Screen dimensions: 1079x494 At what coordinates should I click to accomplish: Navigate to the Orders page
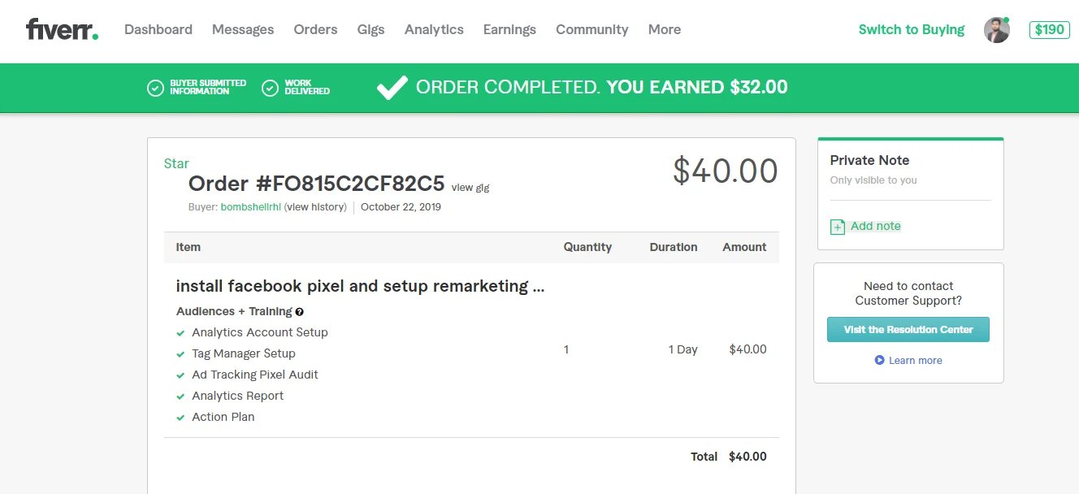tap(315, 30)
